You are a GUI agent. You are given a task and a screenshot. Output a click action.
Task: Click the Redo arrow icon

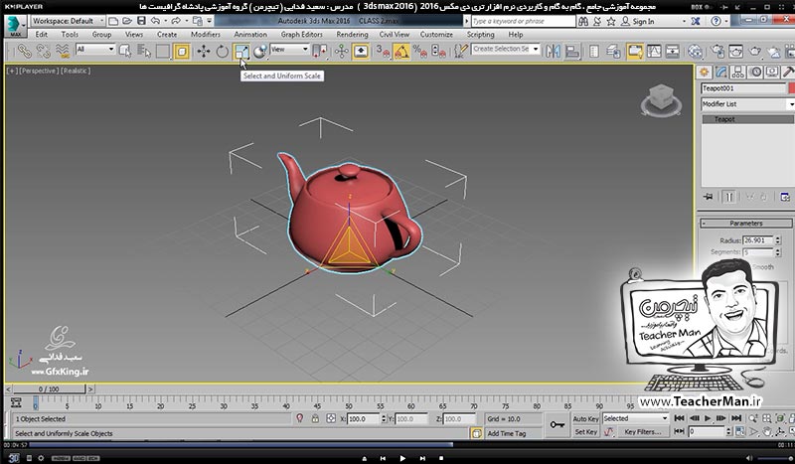pos(176,21)
